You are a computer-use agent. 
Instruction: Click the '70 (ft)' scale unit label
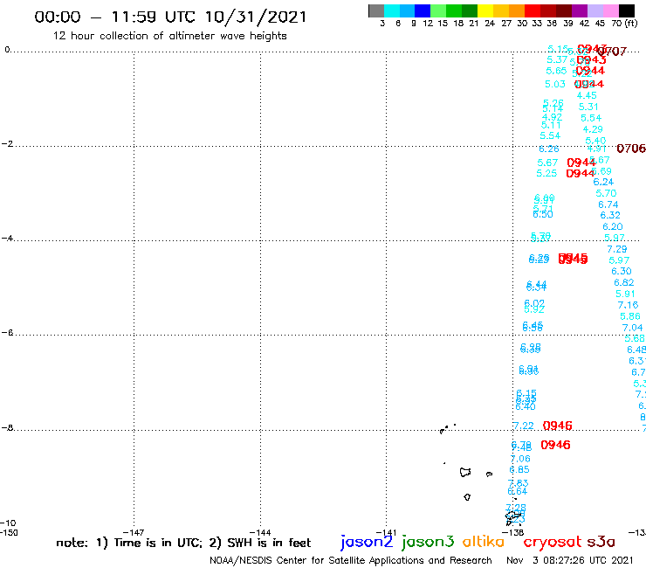[x=624, y=24]
